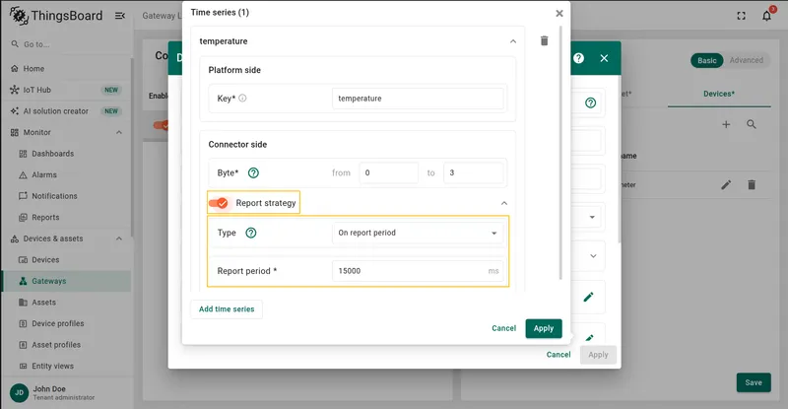Switch to Advanced mode
The image size is (788, 409).
(747, 60)
